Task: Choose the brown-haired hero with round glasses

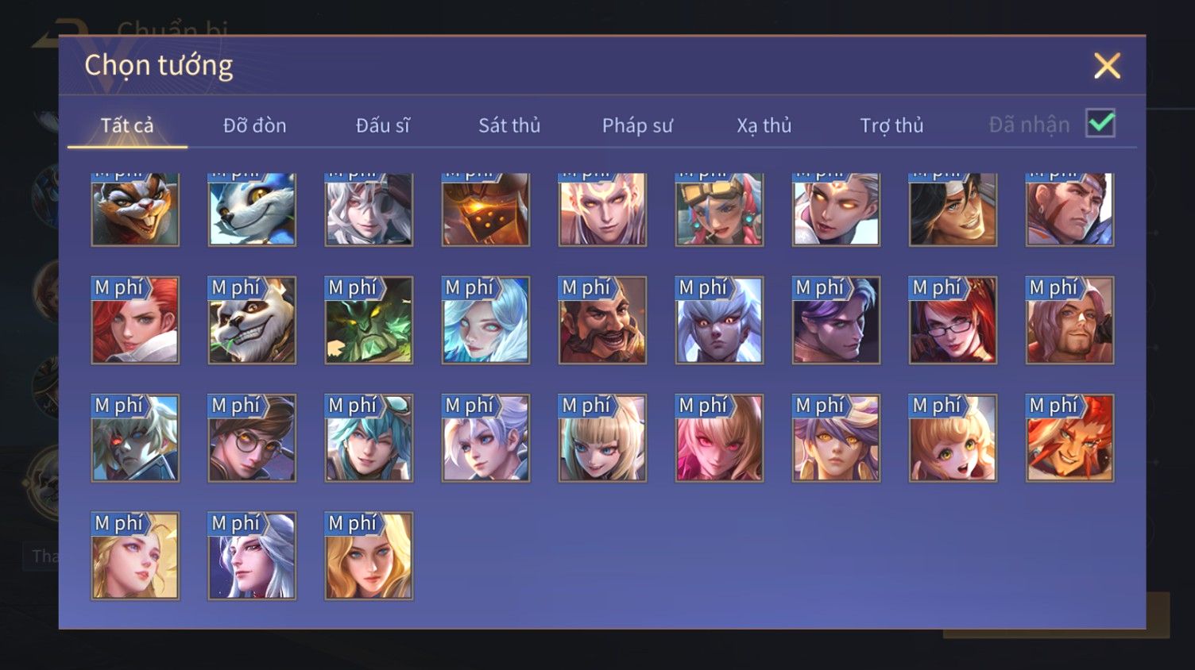Action: [252, 437]
